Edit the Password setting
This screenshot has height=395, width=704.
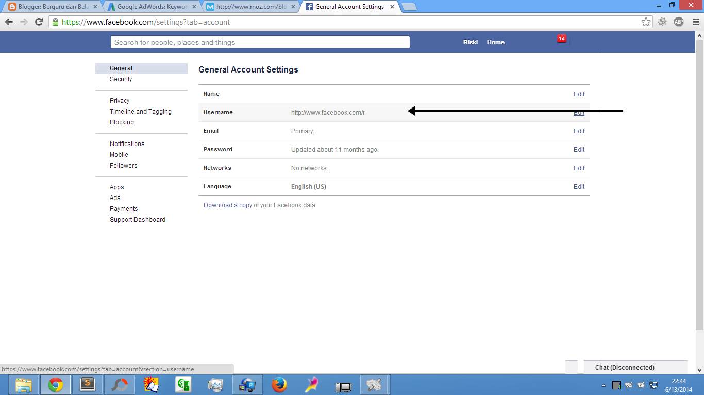click(x=579, y=150)
